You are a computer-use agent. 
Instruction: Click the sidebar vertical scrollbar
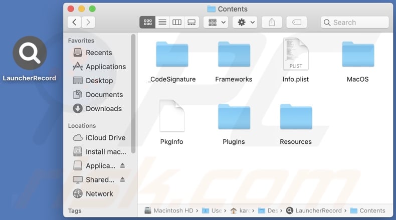[133, 93]
